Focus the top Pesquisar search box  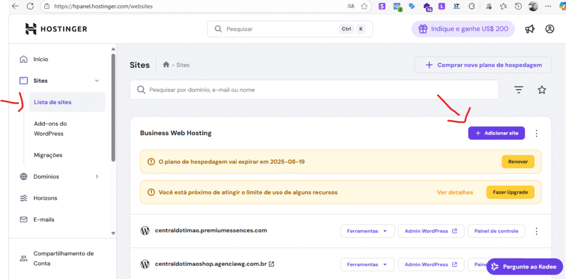click(290, 29)
